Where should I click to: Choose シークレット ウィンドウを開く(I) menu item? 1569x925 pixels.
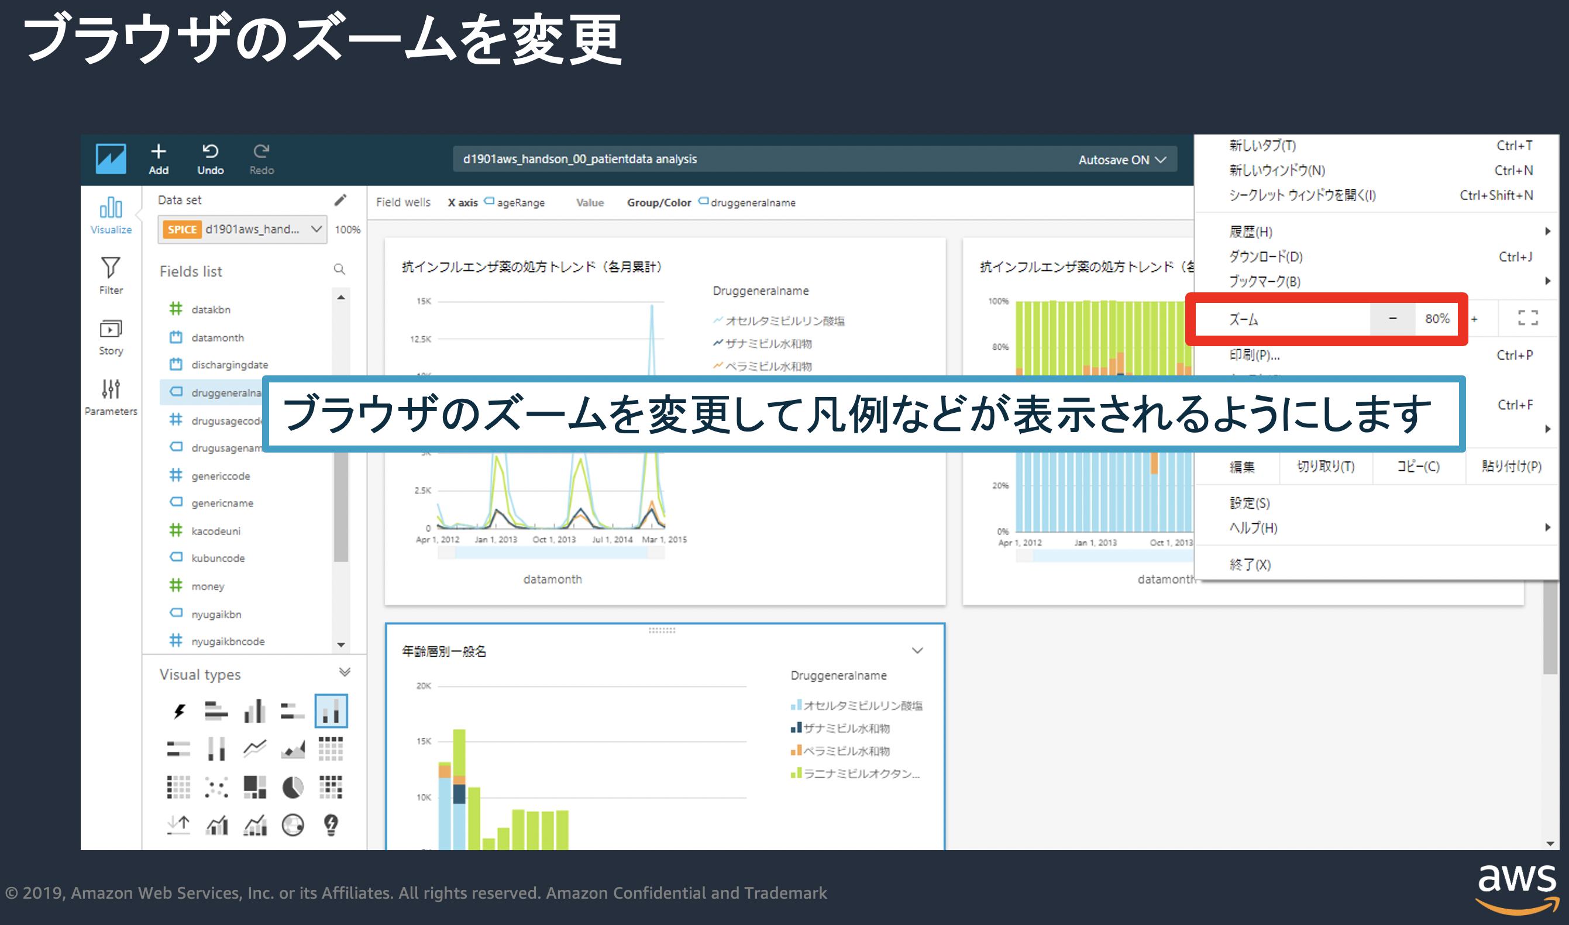[x=1302, y=195]
